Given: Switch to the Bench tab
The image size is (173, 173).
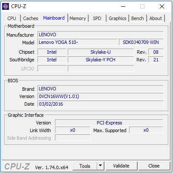Looking at the screenshot, I should coord(138,18).
